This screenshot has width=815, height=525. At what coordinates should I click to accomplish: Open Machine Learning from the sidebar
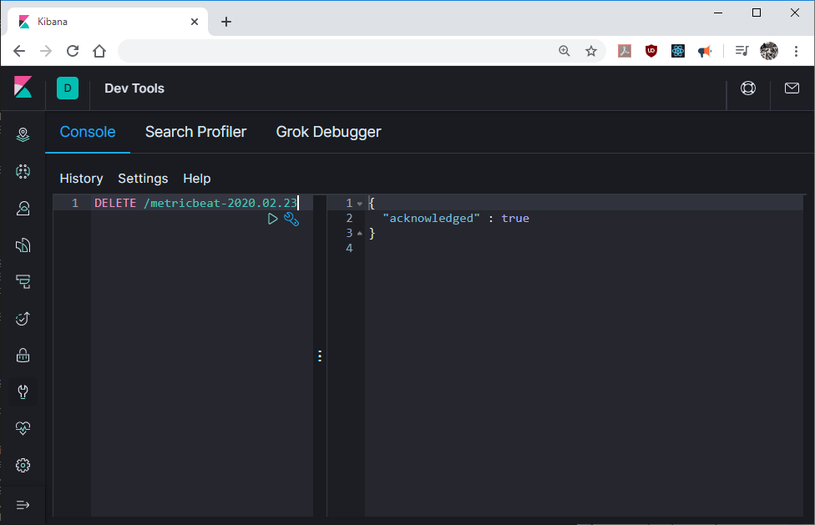click(x=23, y=171)
